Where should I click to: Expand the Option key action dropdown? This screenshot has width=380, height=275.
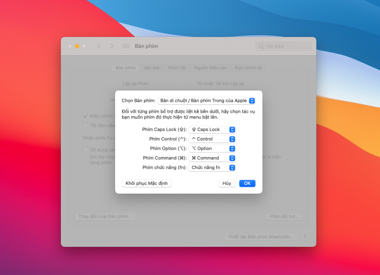tap(212, 148)
